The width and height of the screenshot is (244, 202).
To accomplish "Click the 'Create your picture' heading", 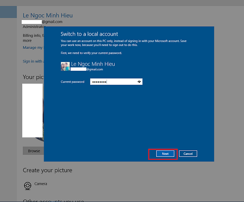I will 47,170.
